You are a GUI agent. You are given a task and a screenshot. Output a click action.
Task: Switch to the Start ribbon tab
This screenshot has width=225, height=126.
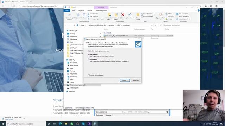pos(73,10)
